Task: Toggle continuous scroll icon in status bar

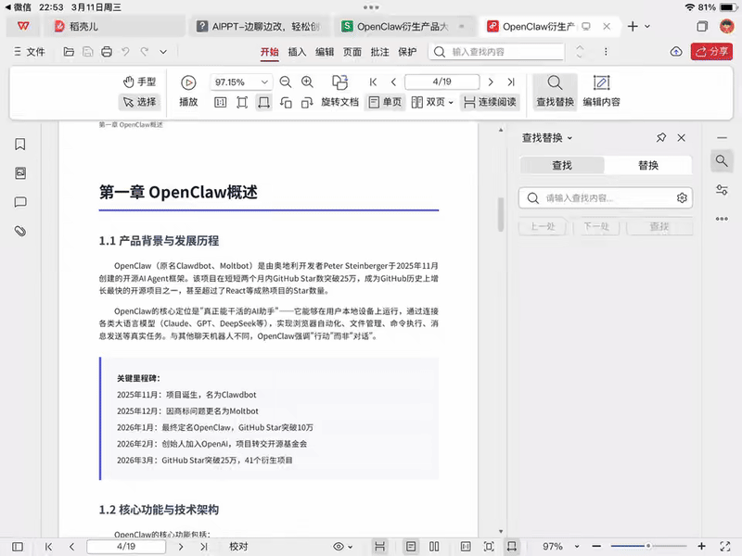Action: click(379, 547)
